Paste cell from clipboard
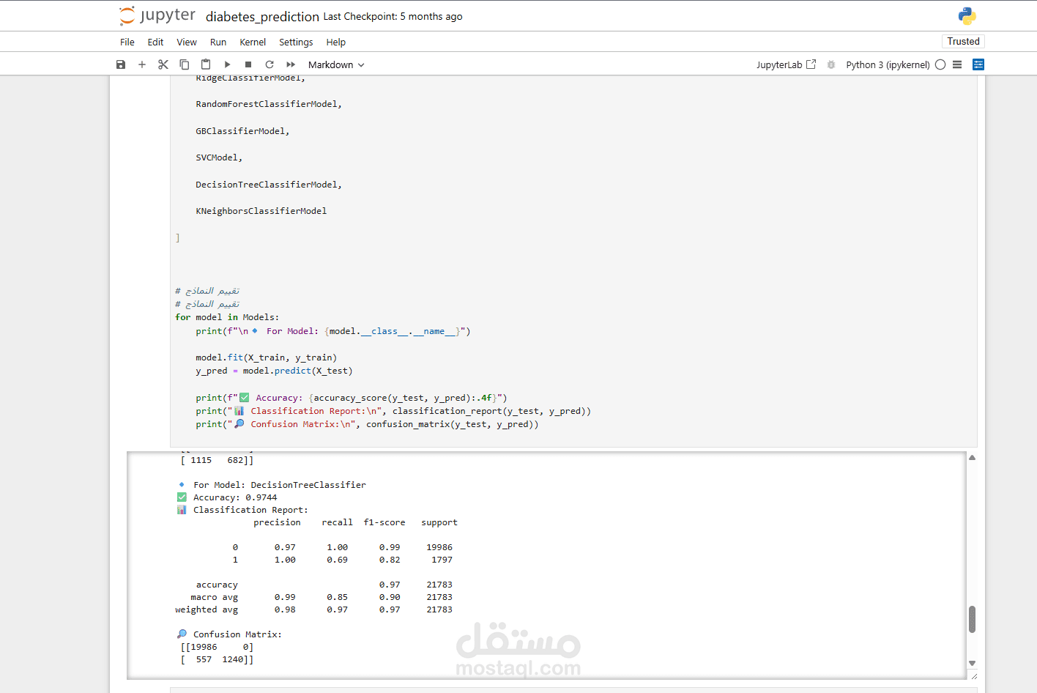This screenshot has width=1037, height=693. tap(206, 64)
